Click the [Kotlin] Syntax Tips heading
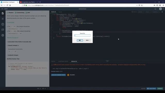Screen dimensions: 165x93 [x=13, y=59]
